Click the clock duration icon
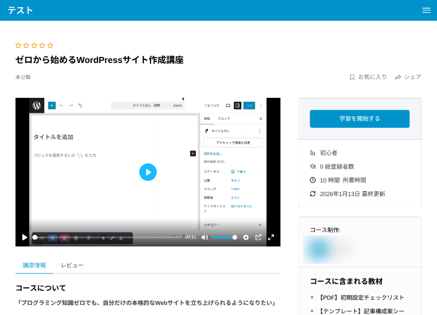This screenshot has height=315, width=437. pos(313,180)
